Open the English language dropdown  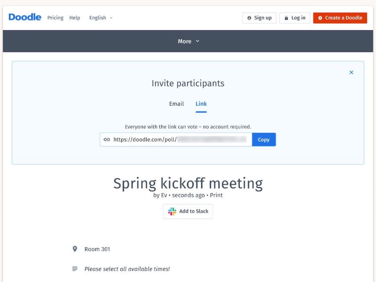tap(101, 18)
